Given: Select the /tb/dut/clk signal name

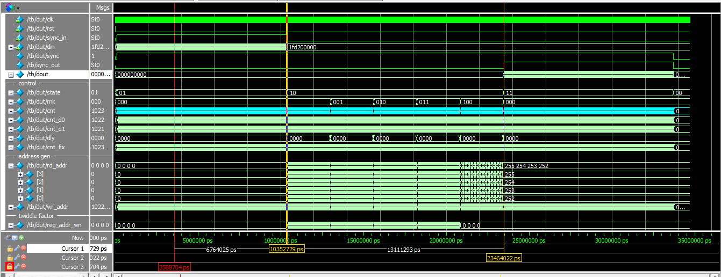Looking at the screenshot, I should [x=40, y=19].
